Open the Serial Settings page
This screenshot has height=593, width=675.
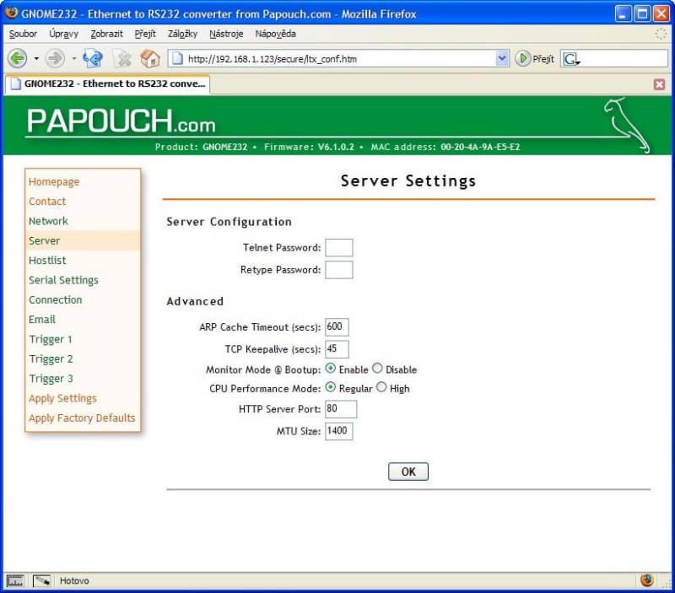63,280
